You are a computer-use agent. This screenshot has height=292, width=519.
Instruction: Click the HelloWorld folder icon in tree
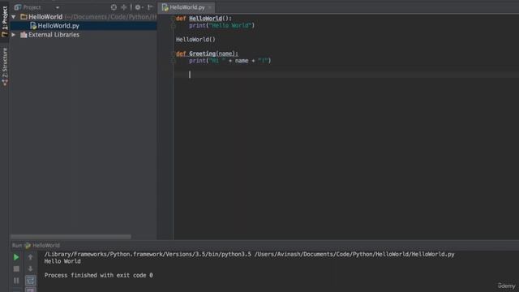point(24,16)
